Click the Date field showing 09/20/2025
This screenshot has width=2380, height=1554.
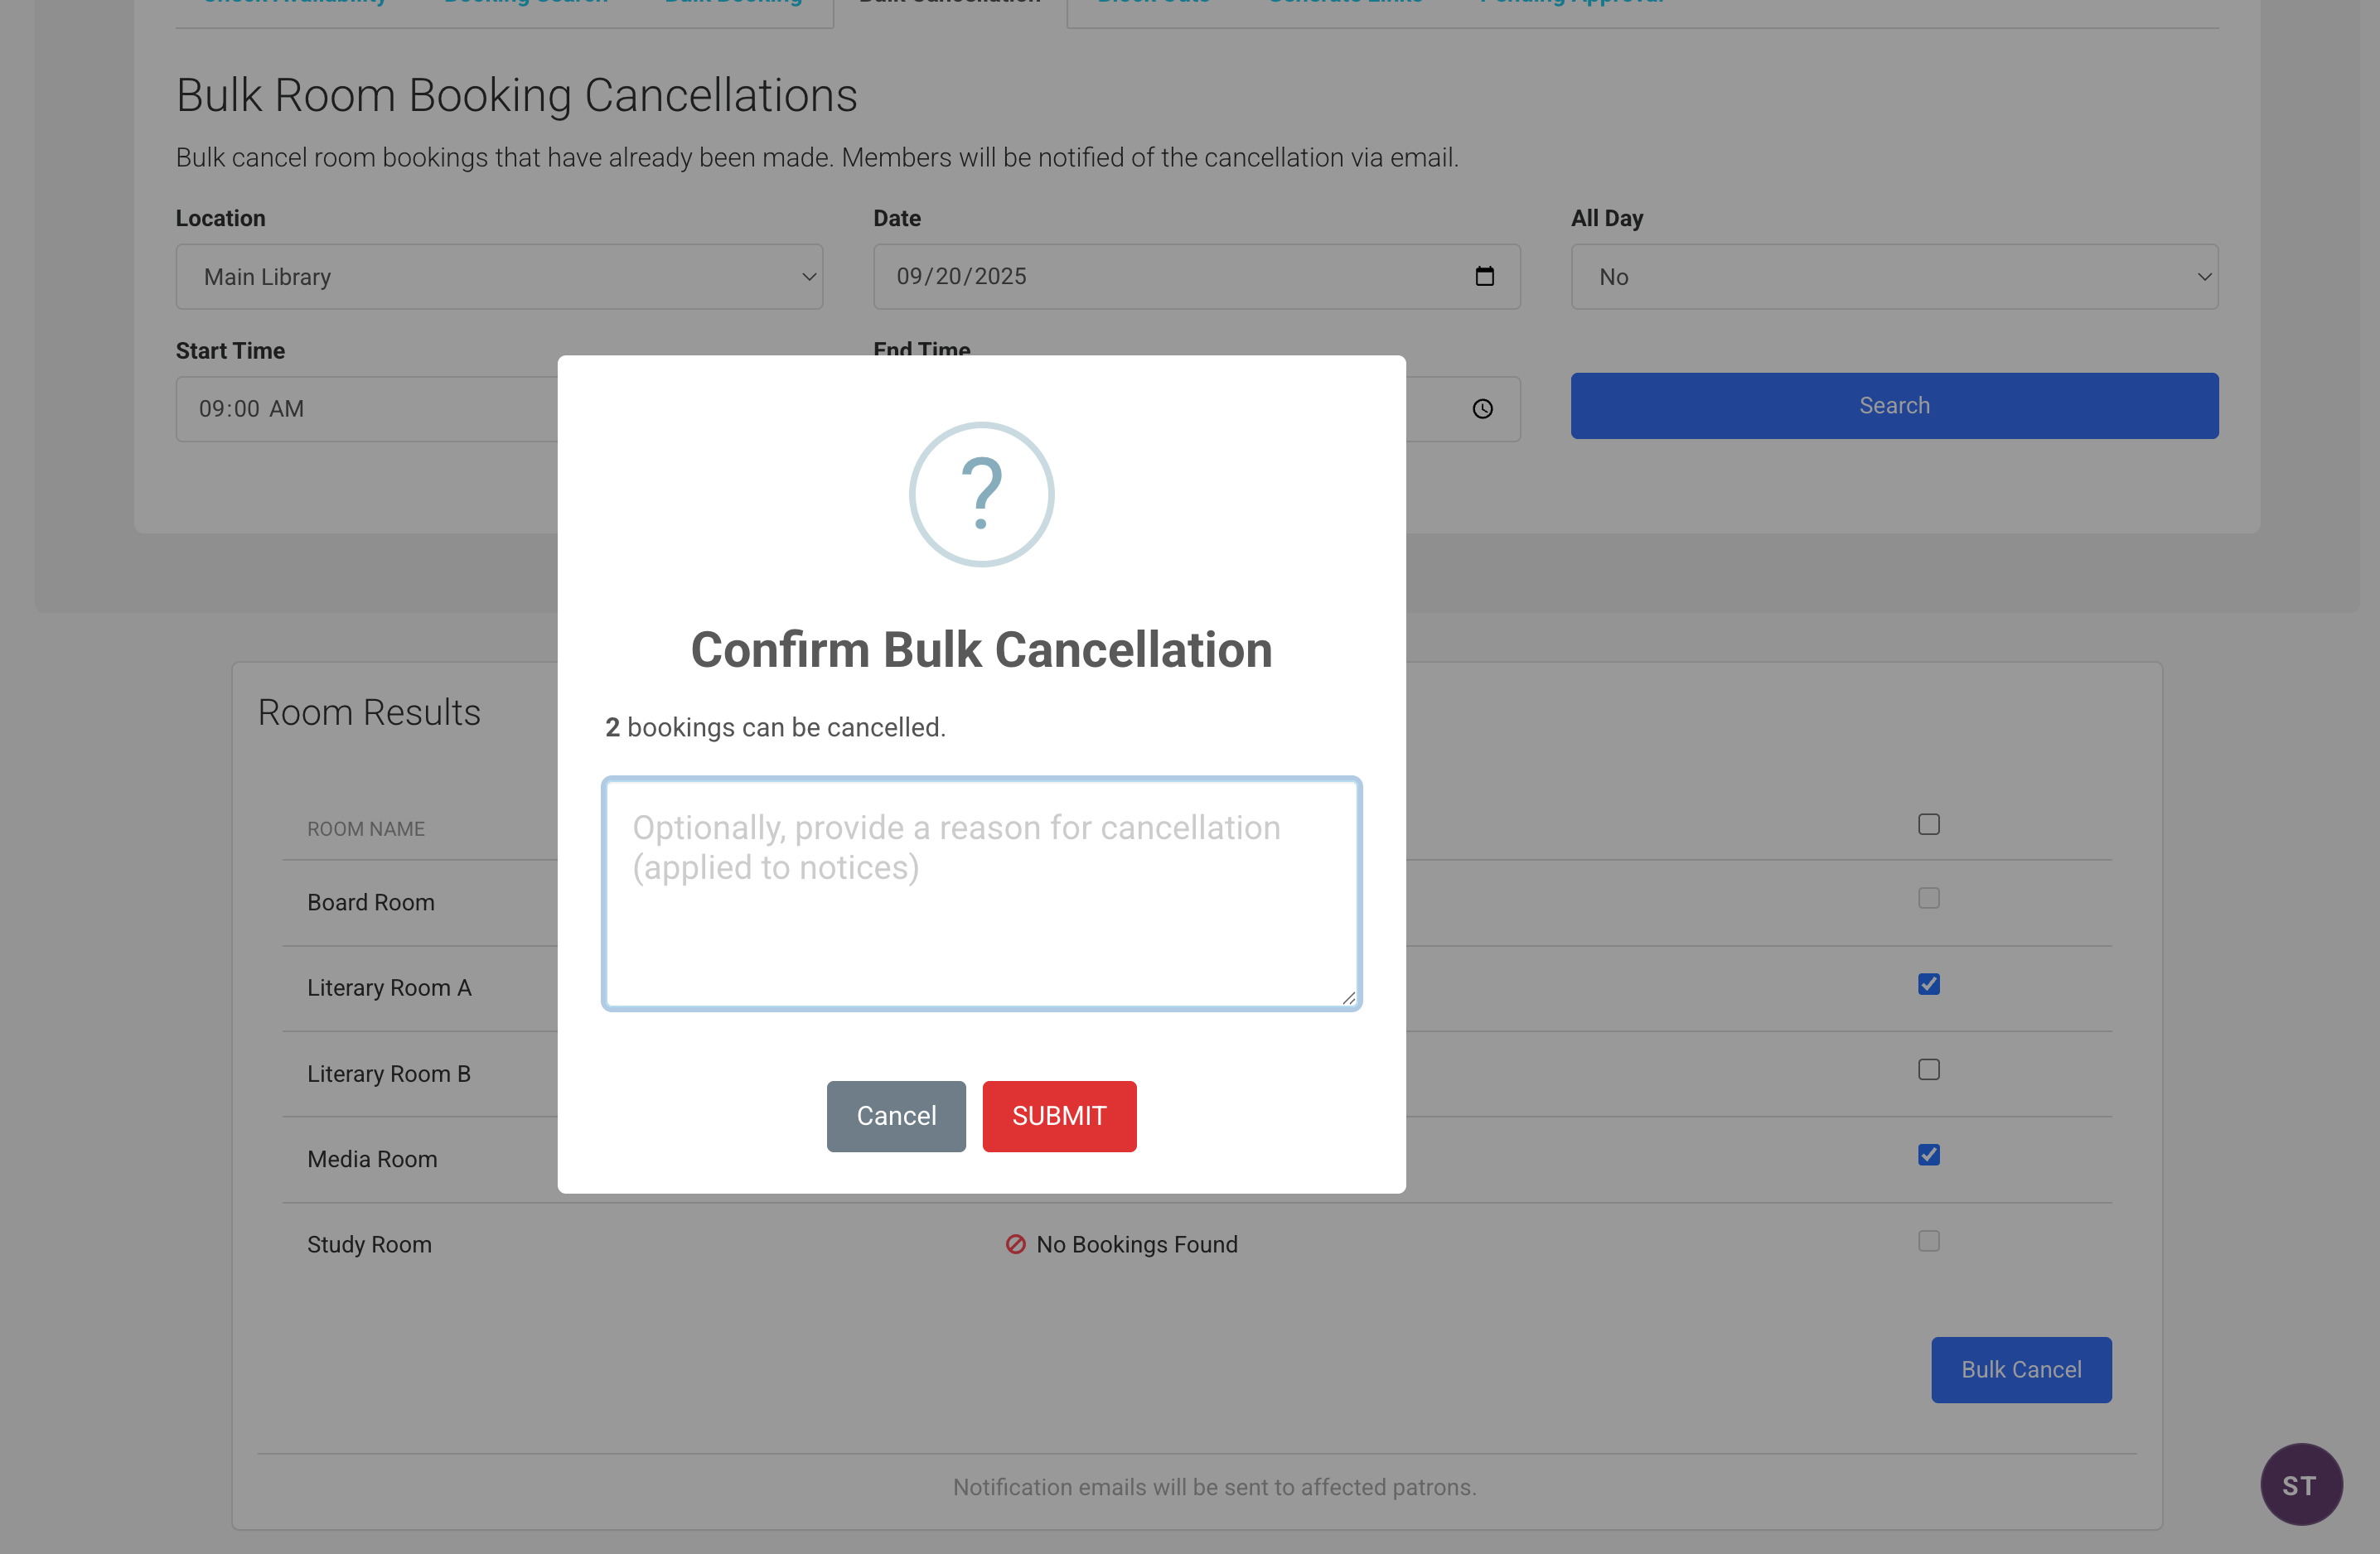click(1196, 277)
